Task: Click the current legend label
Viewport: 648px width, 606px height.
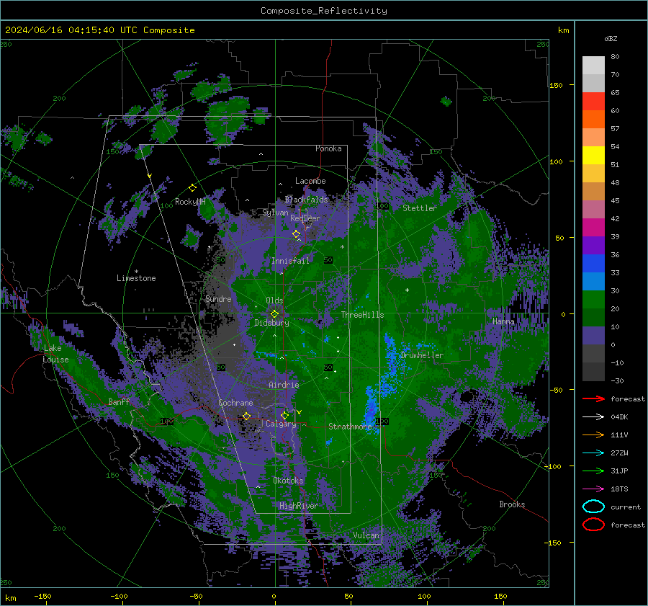Action: click(x=626, y=507)
